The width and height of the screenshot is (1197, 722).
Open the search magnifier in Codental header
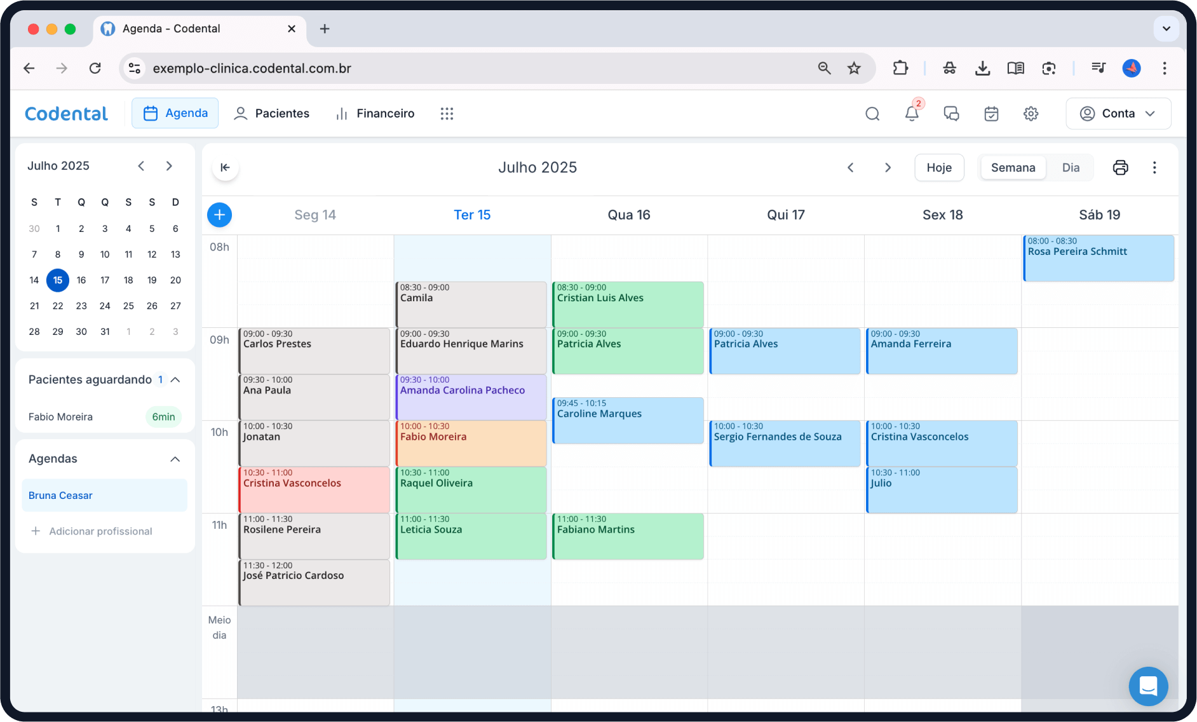[872, 114]
